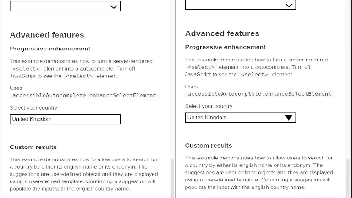Click the chevron arrow in right pane's top dropdown
This screenshot has height=198, width=352.
[289, 5]
